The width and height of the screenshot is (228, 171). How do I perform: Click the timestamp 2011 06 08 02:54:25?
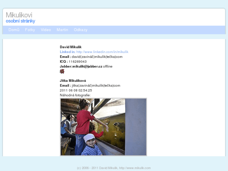click(x=76, y=90)
